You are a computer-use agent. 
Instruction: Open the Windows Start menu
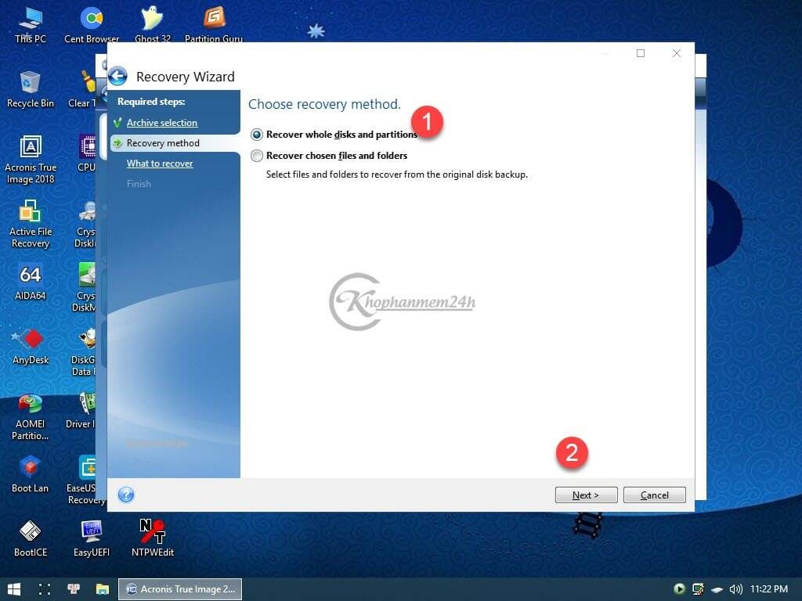[x=14, y=588]
